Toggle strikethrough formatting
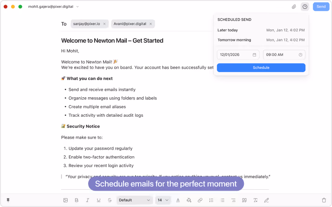Image resolution: width=332 pixels, height=207 pixels. 110,200
